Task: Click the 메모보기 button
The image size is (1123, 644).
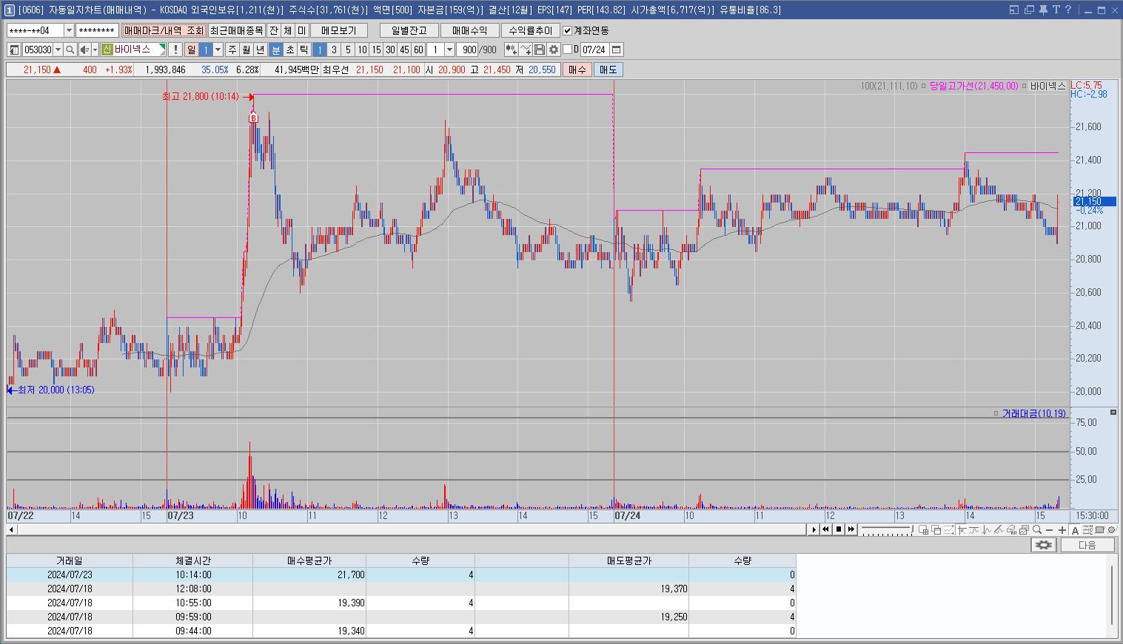Action: [339, 30]
